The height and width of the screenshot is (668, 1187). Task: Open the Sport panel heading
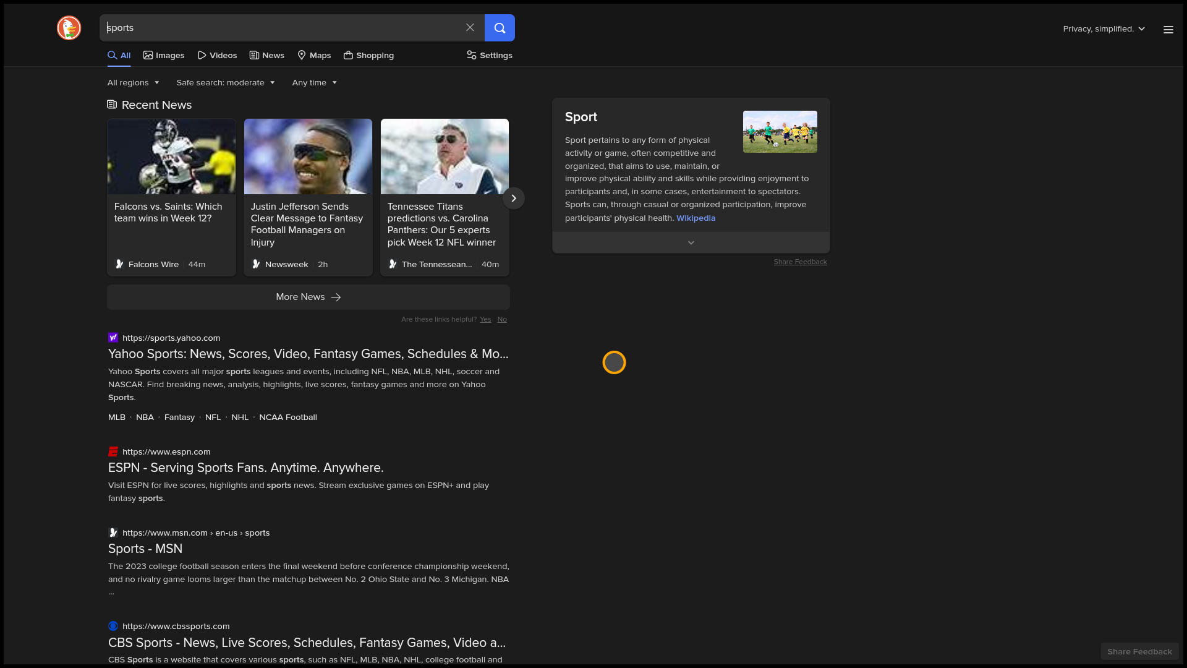[x=581, y=117]
